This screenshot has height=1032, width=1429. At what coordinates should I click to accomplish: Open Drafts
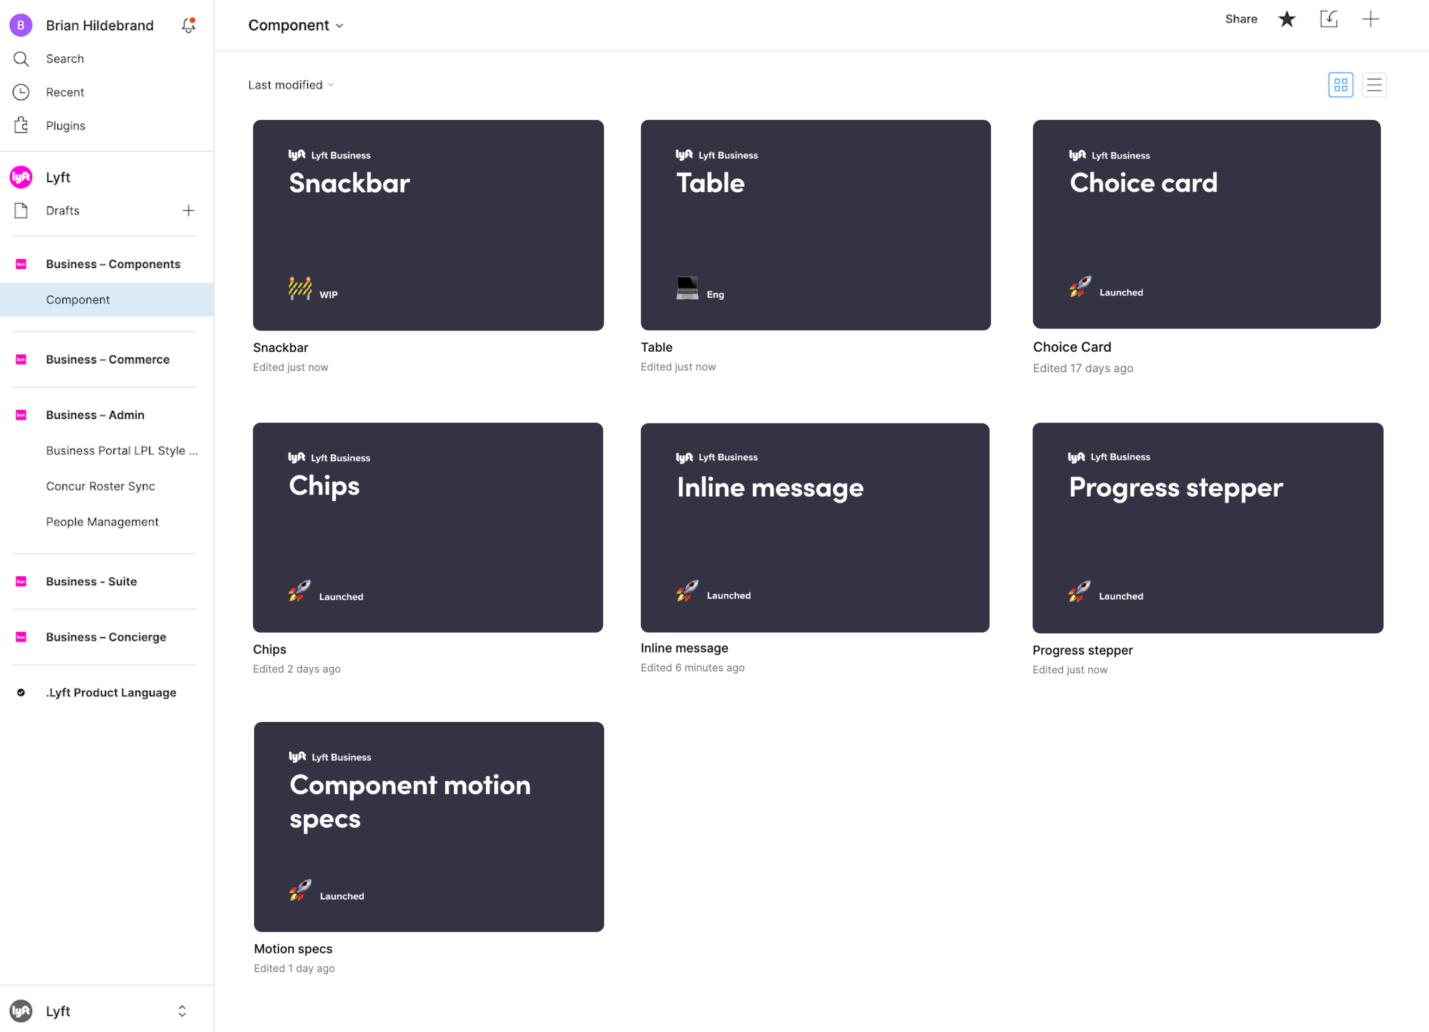[x=63, y=210]
